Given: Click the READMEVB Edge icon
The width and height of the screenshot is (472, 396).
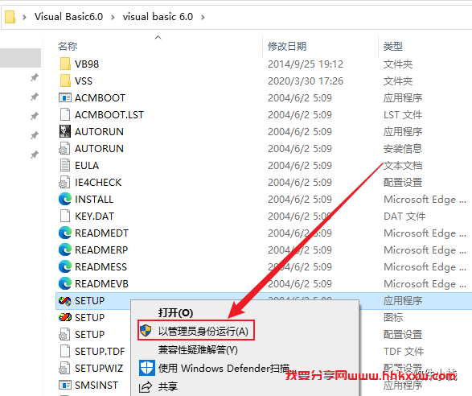Looking at the screenshot, I should click(65, 283).
